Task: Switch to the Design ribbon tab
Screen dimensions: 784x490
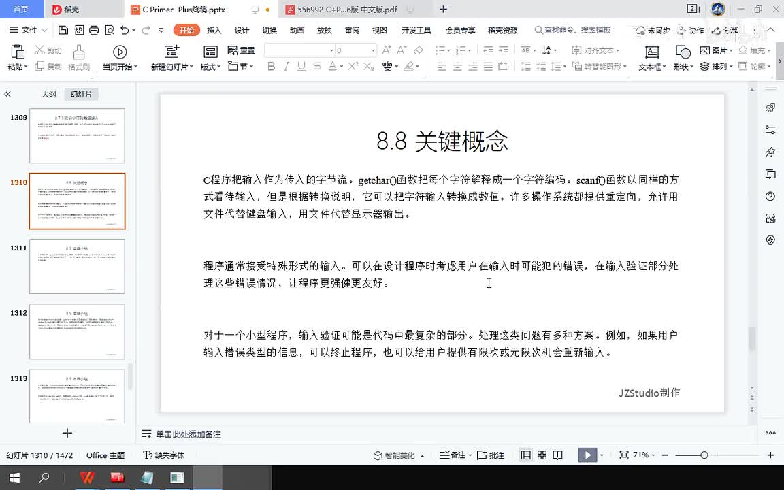Action: pyautogui.click(x=242, y=30)
